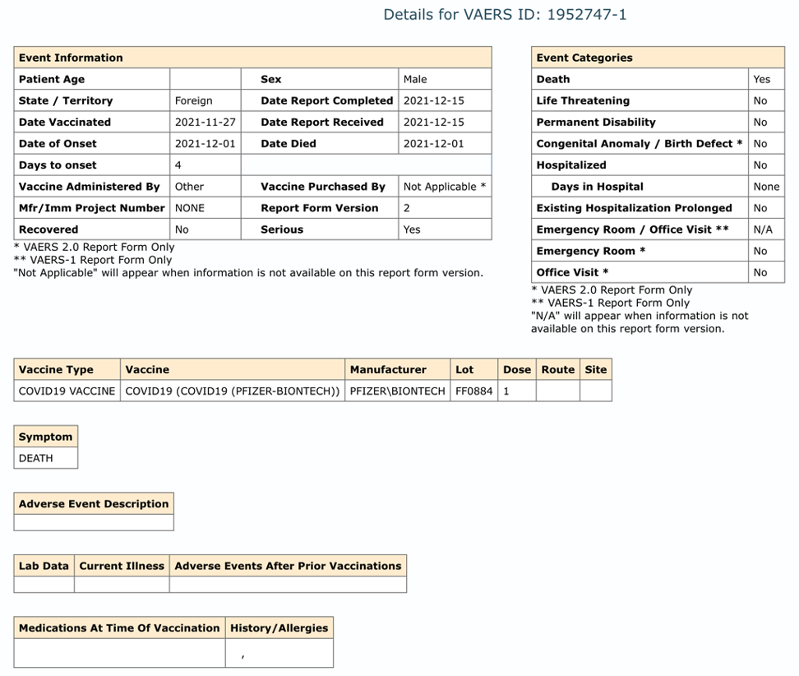Click the Yes value in the Death row
Viewport: 799px width, 676px height.
[x=762, y=79]
